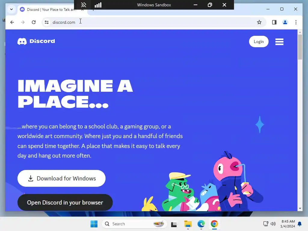Open network icon in system tray
Image resolution: width=308 pixels, height=231 pixels.
266,224
